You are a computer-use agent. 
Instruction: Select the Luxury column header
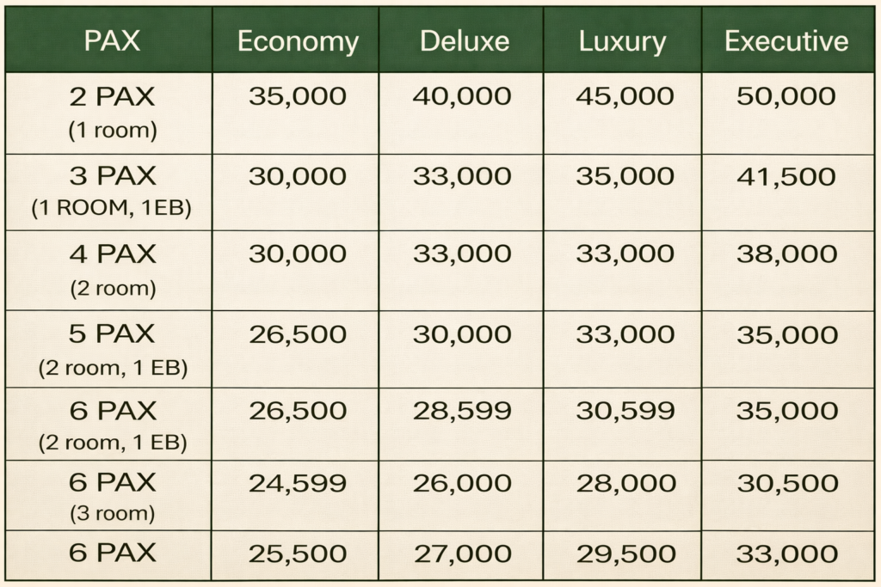623,41
